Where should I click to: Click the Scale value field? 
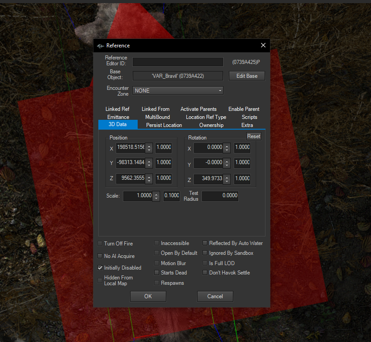point(138,195)
